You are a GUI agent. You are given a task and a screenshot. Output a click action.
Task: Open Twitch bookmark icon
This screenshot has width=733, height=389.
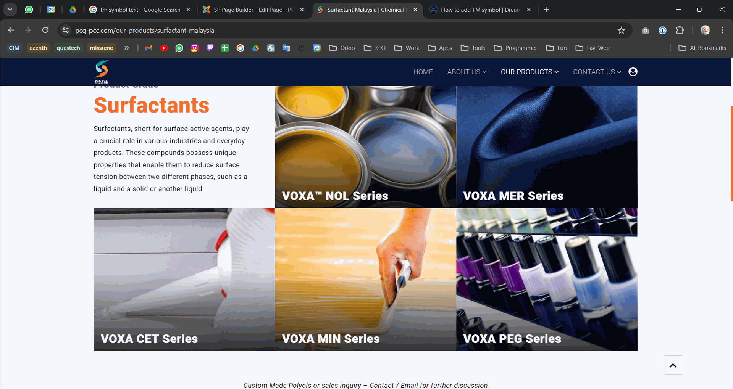[x=210, y=48]
